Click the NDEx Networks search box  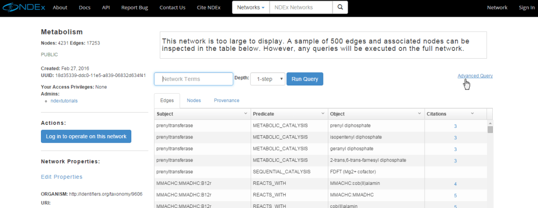301,7
